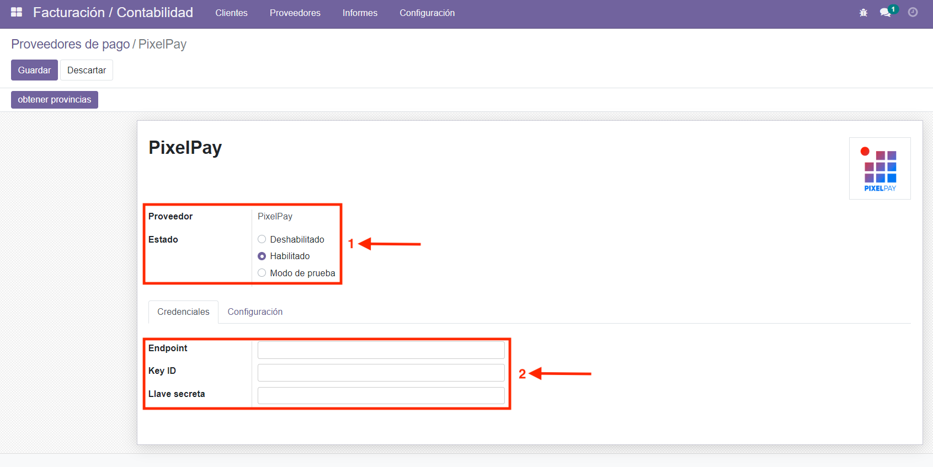This screenshot has width=933, height=467.
Task: Click the Estado field label
Action: (163, 239)
